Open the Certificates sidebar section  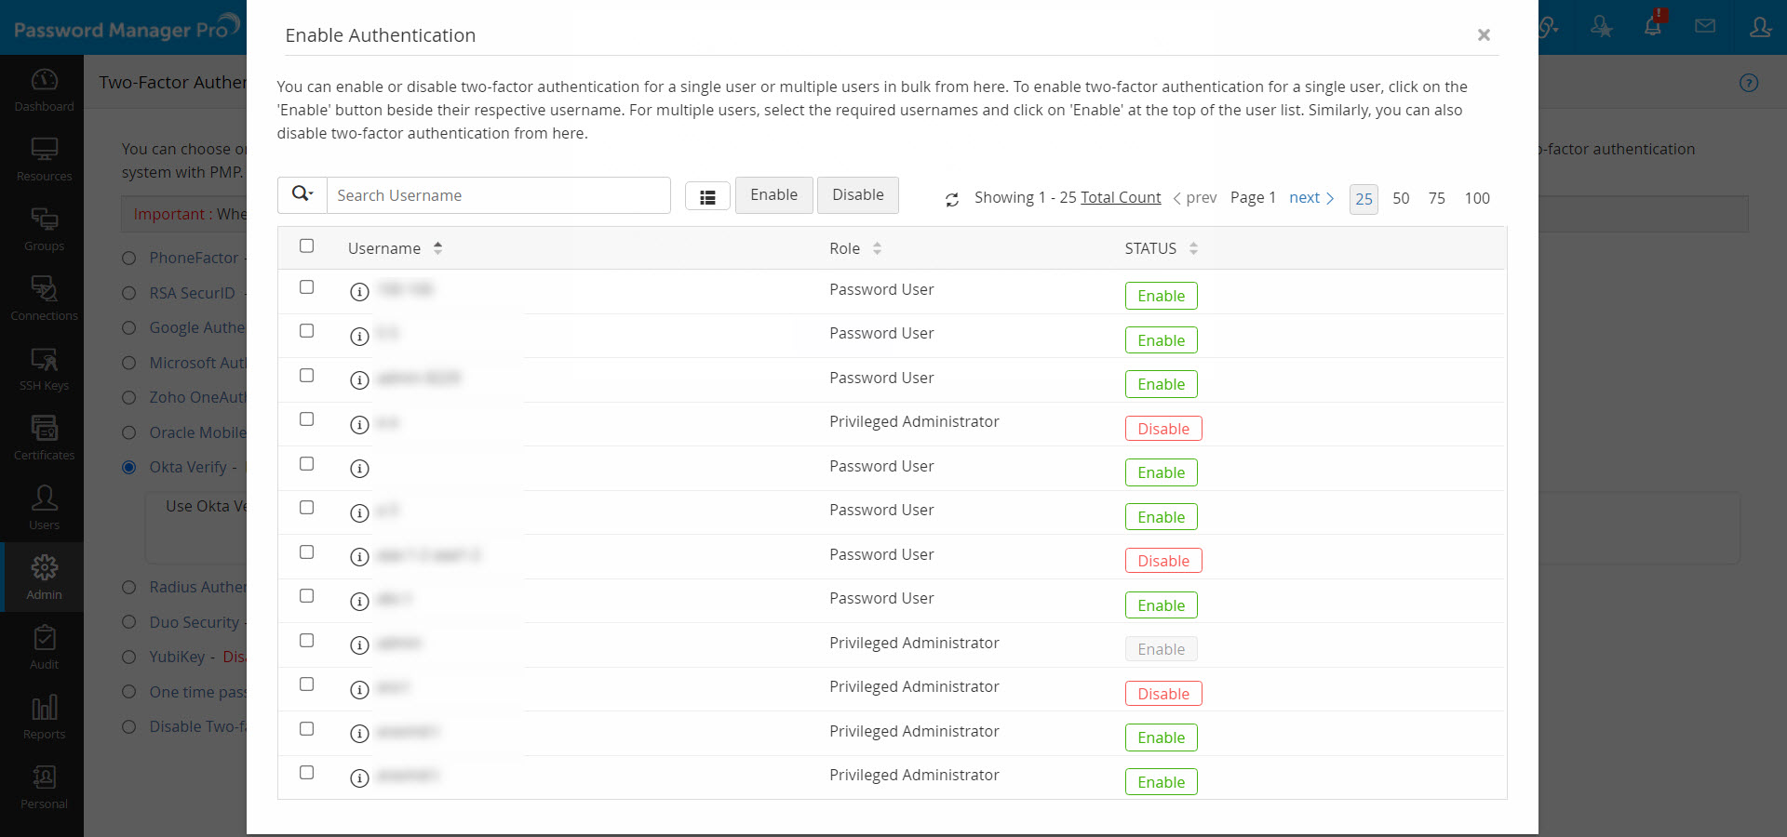click(44, 438)
